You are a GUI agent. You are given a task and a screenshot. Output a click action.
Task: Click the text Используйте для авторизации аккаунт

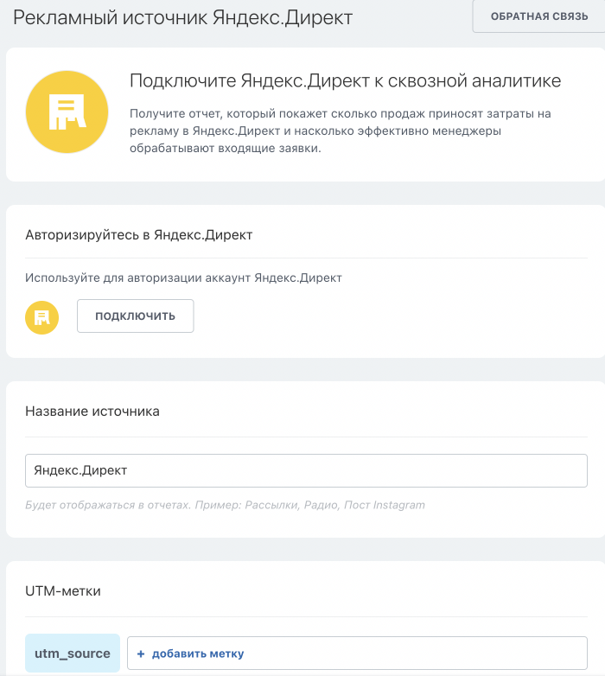tap(183, 277)
